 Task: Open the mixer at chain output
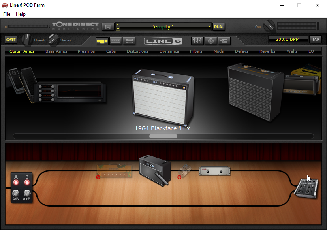(x=306, y=189)
